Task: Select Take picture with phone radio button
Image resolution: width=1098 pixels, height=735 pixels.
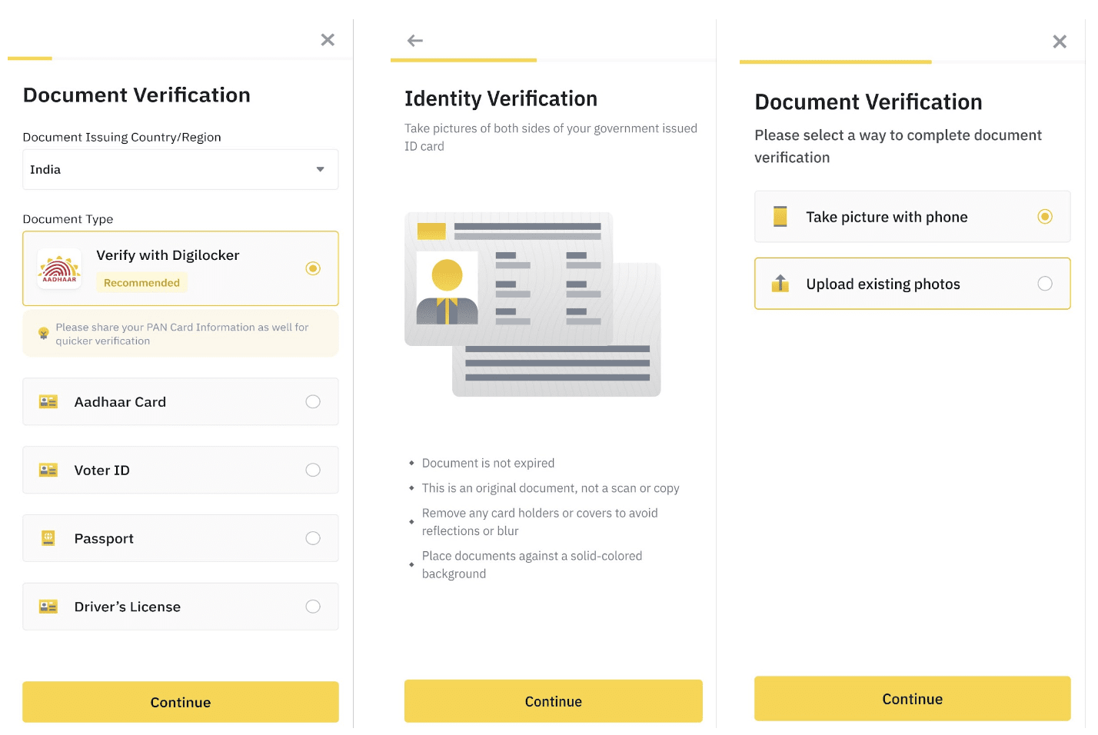Action: click(1045, 217)
